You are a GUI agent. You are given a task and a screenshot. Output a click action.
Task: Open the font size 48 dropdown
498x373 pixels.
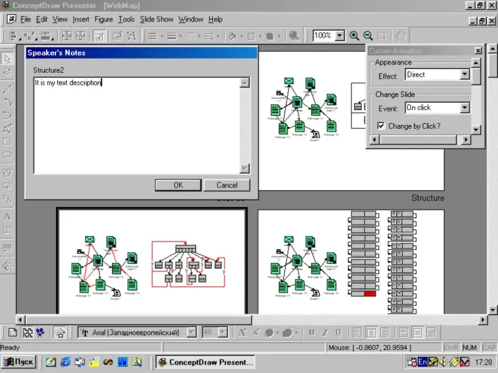[223, 333]
